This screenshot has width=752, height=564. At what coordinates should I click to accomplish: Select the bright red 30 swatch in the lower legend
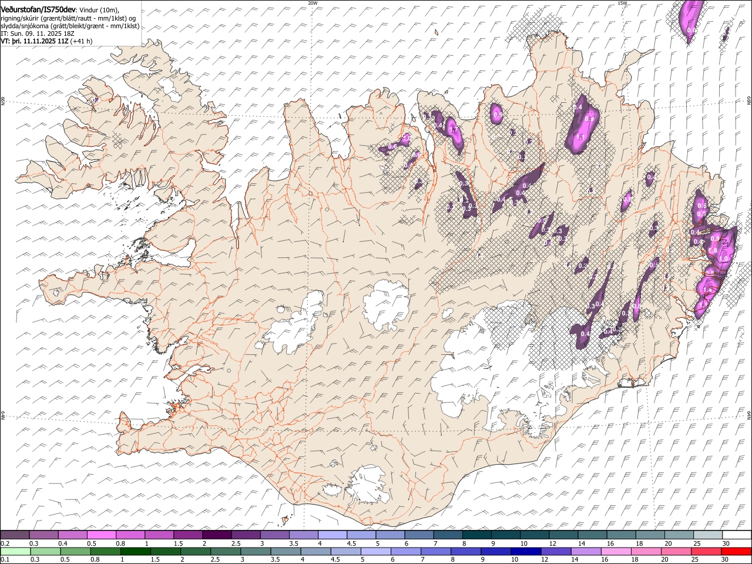(x=736, y=552)
